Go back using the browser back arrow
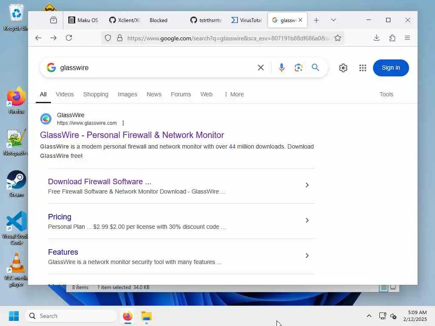Image resolution: width=435 pixels, height=326 pixels. pos(38,38)
